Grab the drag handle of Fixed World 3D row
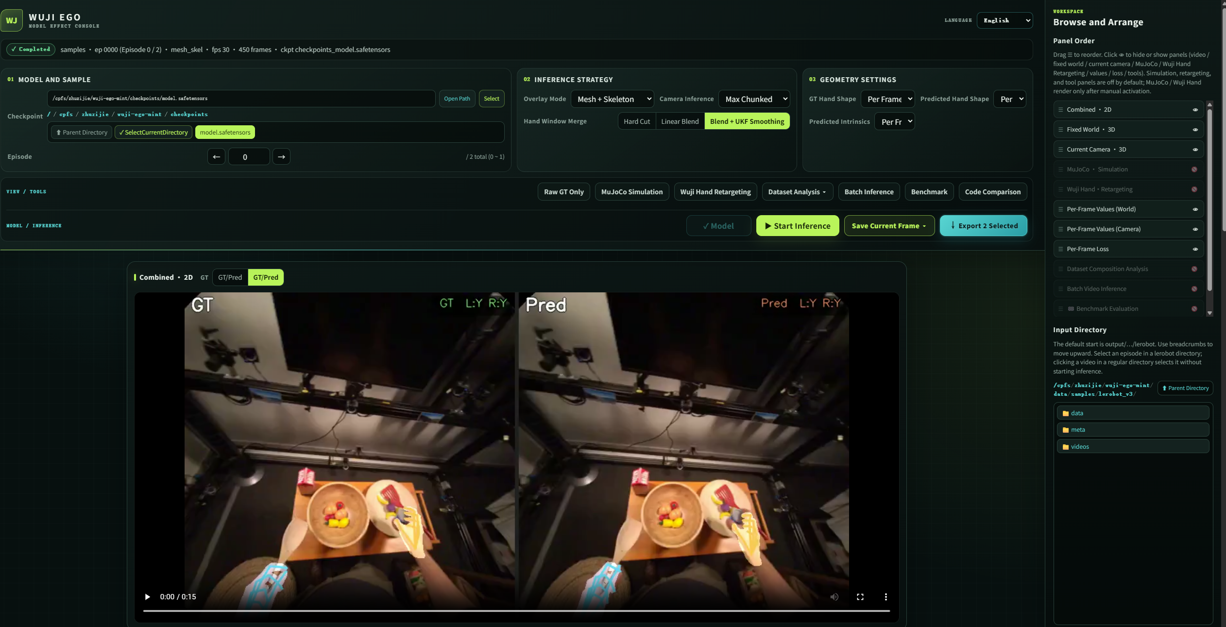 click(x=1061, y=130)
